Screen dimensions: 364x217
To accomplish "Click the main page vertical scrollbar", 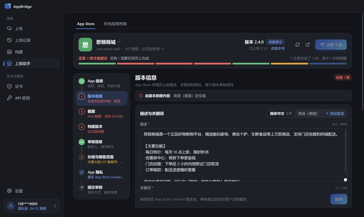I will click(363, 62).
